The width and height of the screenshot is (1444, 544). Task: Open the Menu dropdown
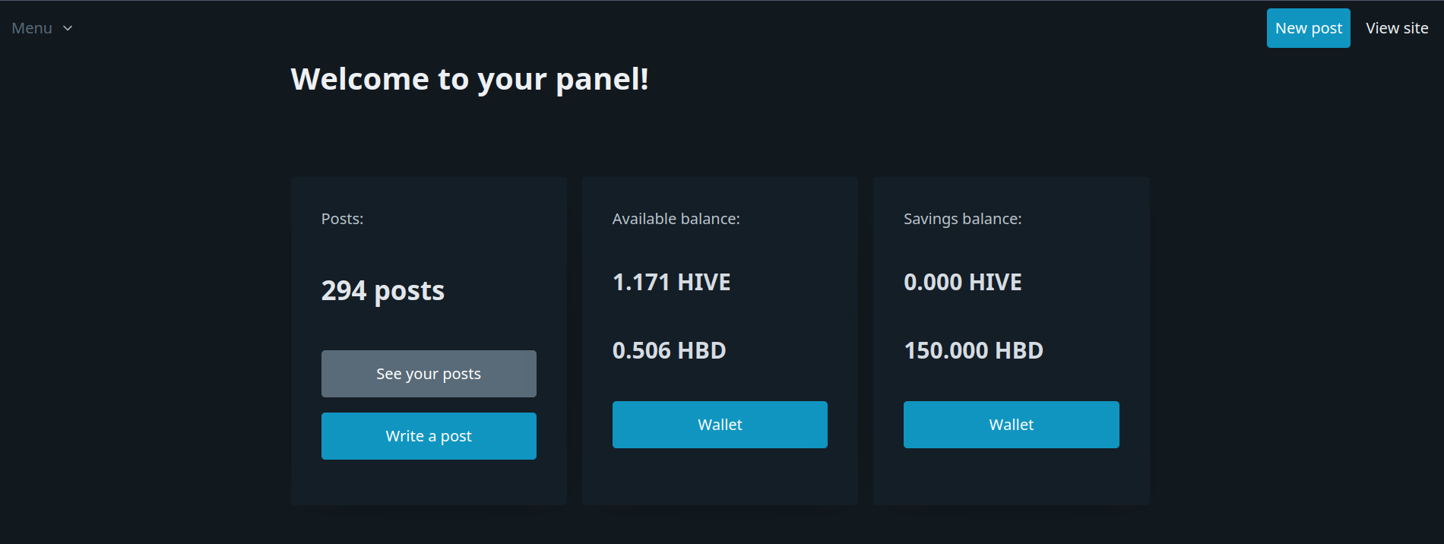[x=42, y=28]
